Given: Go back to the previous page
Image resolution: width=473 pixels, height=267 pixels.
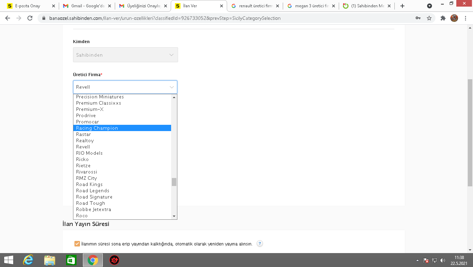Looking at the screenshot, I should tap(8, 18).
